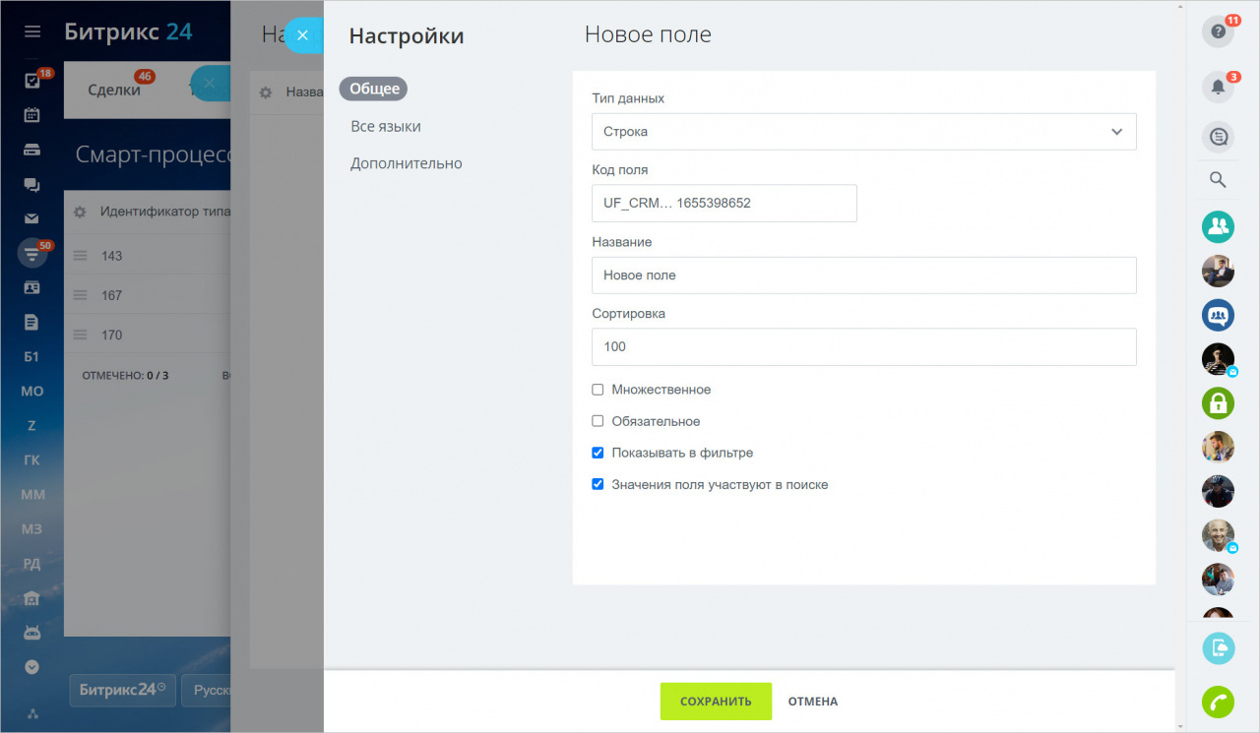
Task: Click the Отмена link
Action: [x=813, y=702]
